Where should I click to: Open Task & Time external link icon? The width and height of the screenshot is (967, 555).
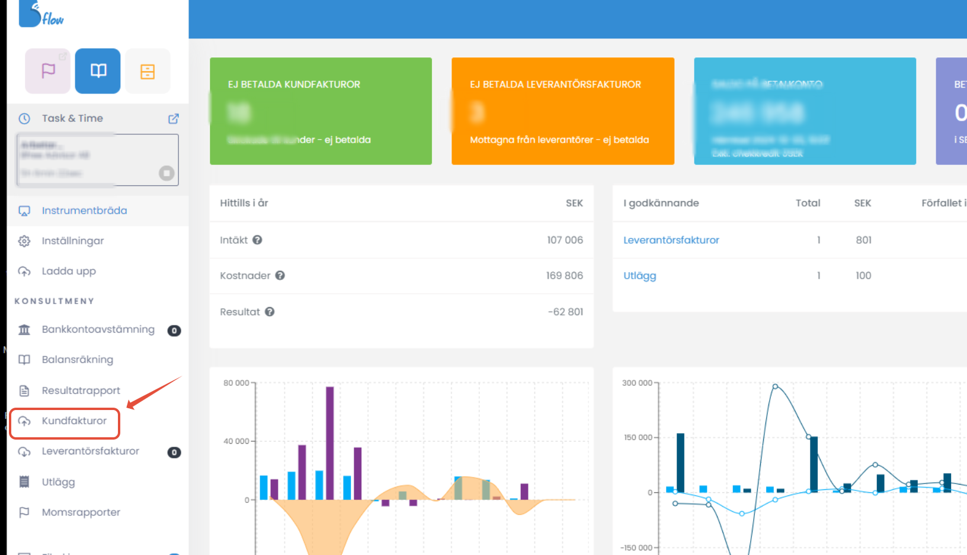pyautogui.click(x=173, y=119)
